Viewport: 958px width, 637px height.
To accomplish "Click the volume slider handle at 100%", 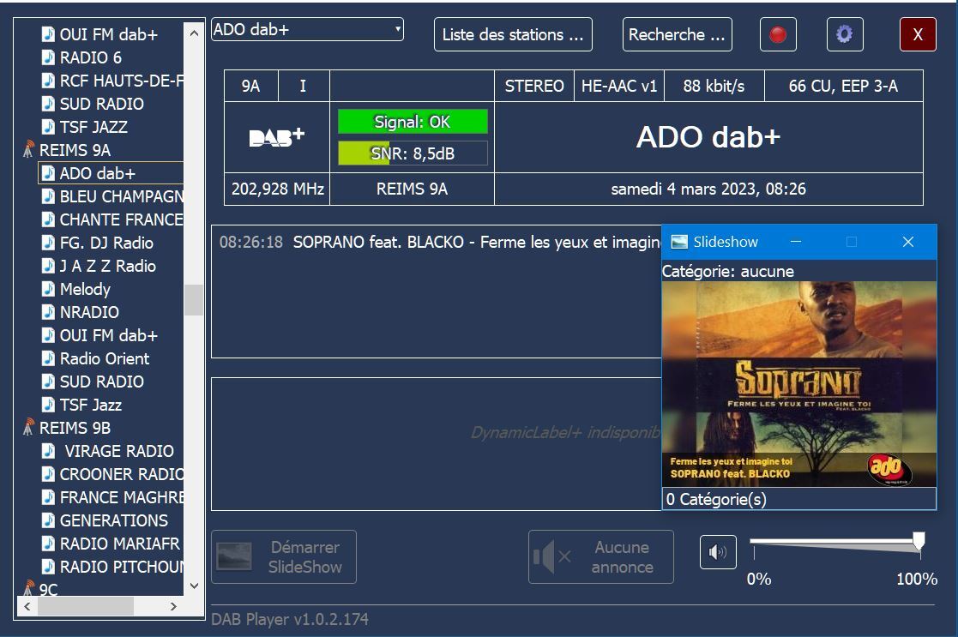I will point(919,542).
